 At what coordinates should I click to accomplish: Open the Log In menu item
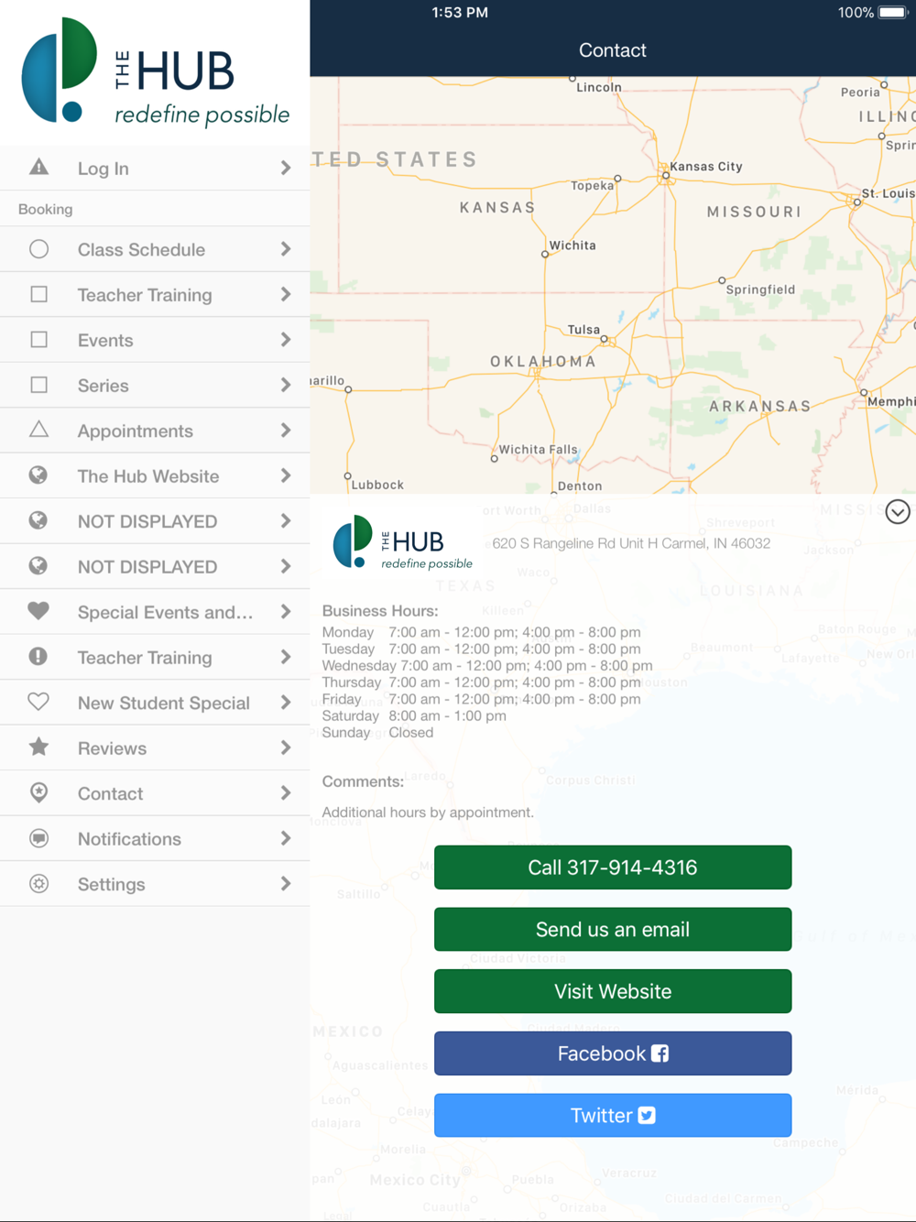(155, 168)
